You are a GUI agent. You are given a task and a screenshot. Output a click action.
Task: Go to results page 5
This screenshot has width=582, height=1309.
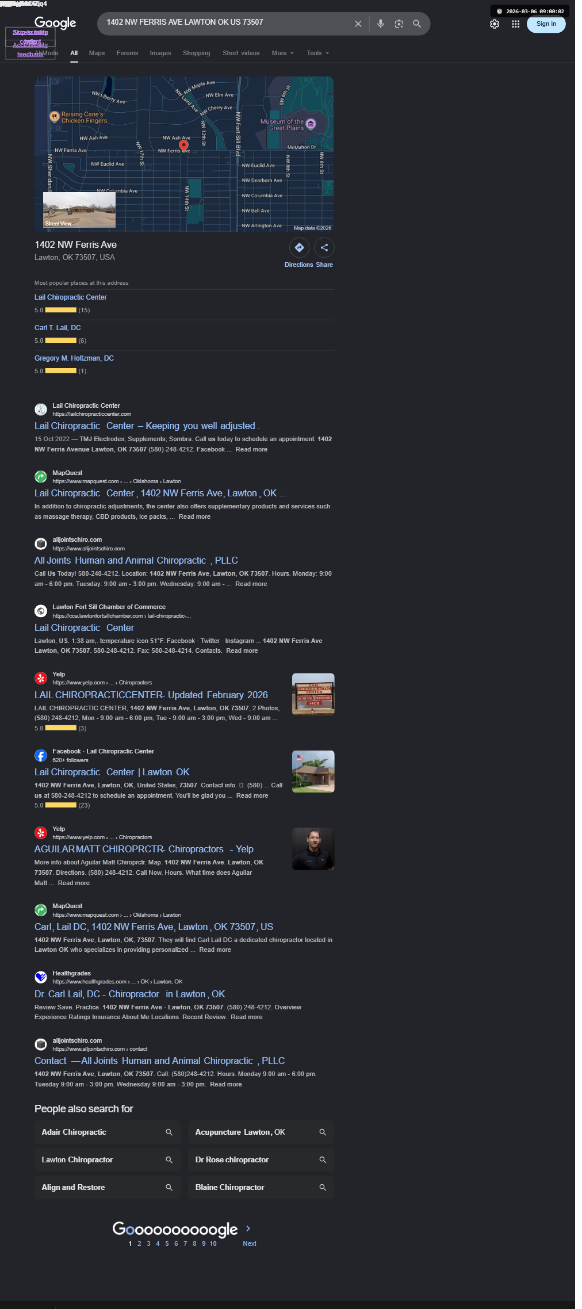pos(167,1243)
